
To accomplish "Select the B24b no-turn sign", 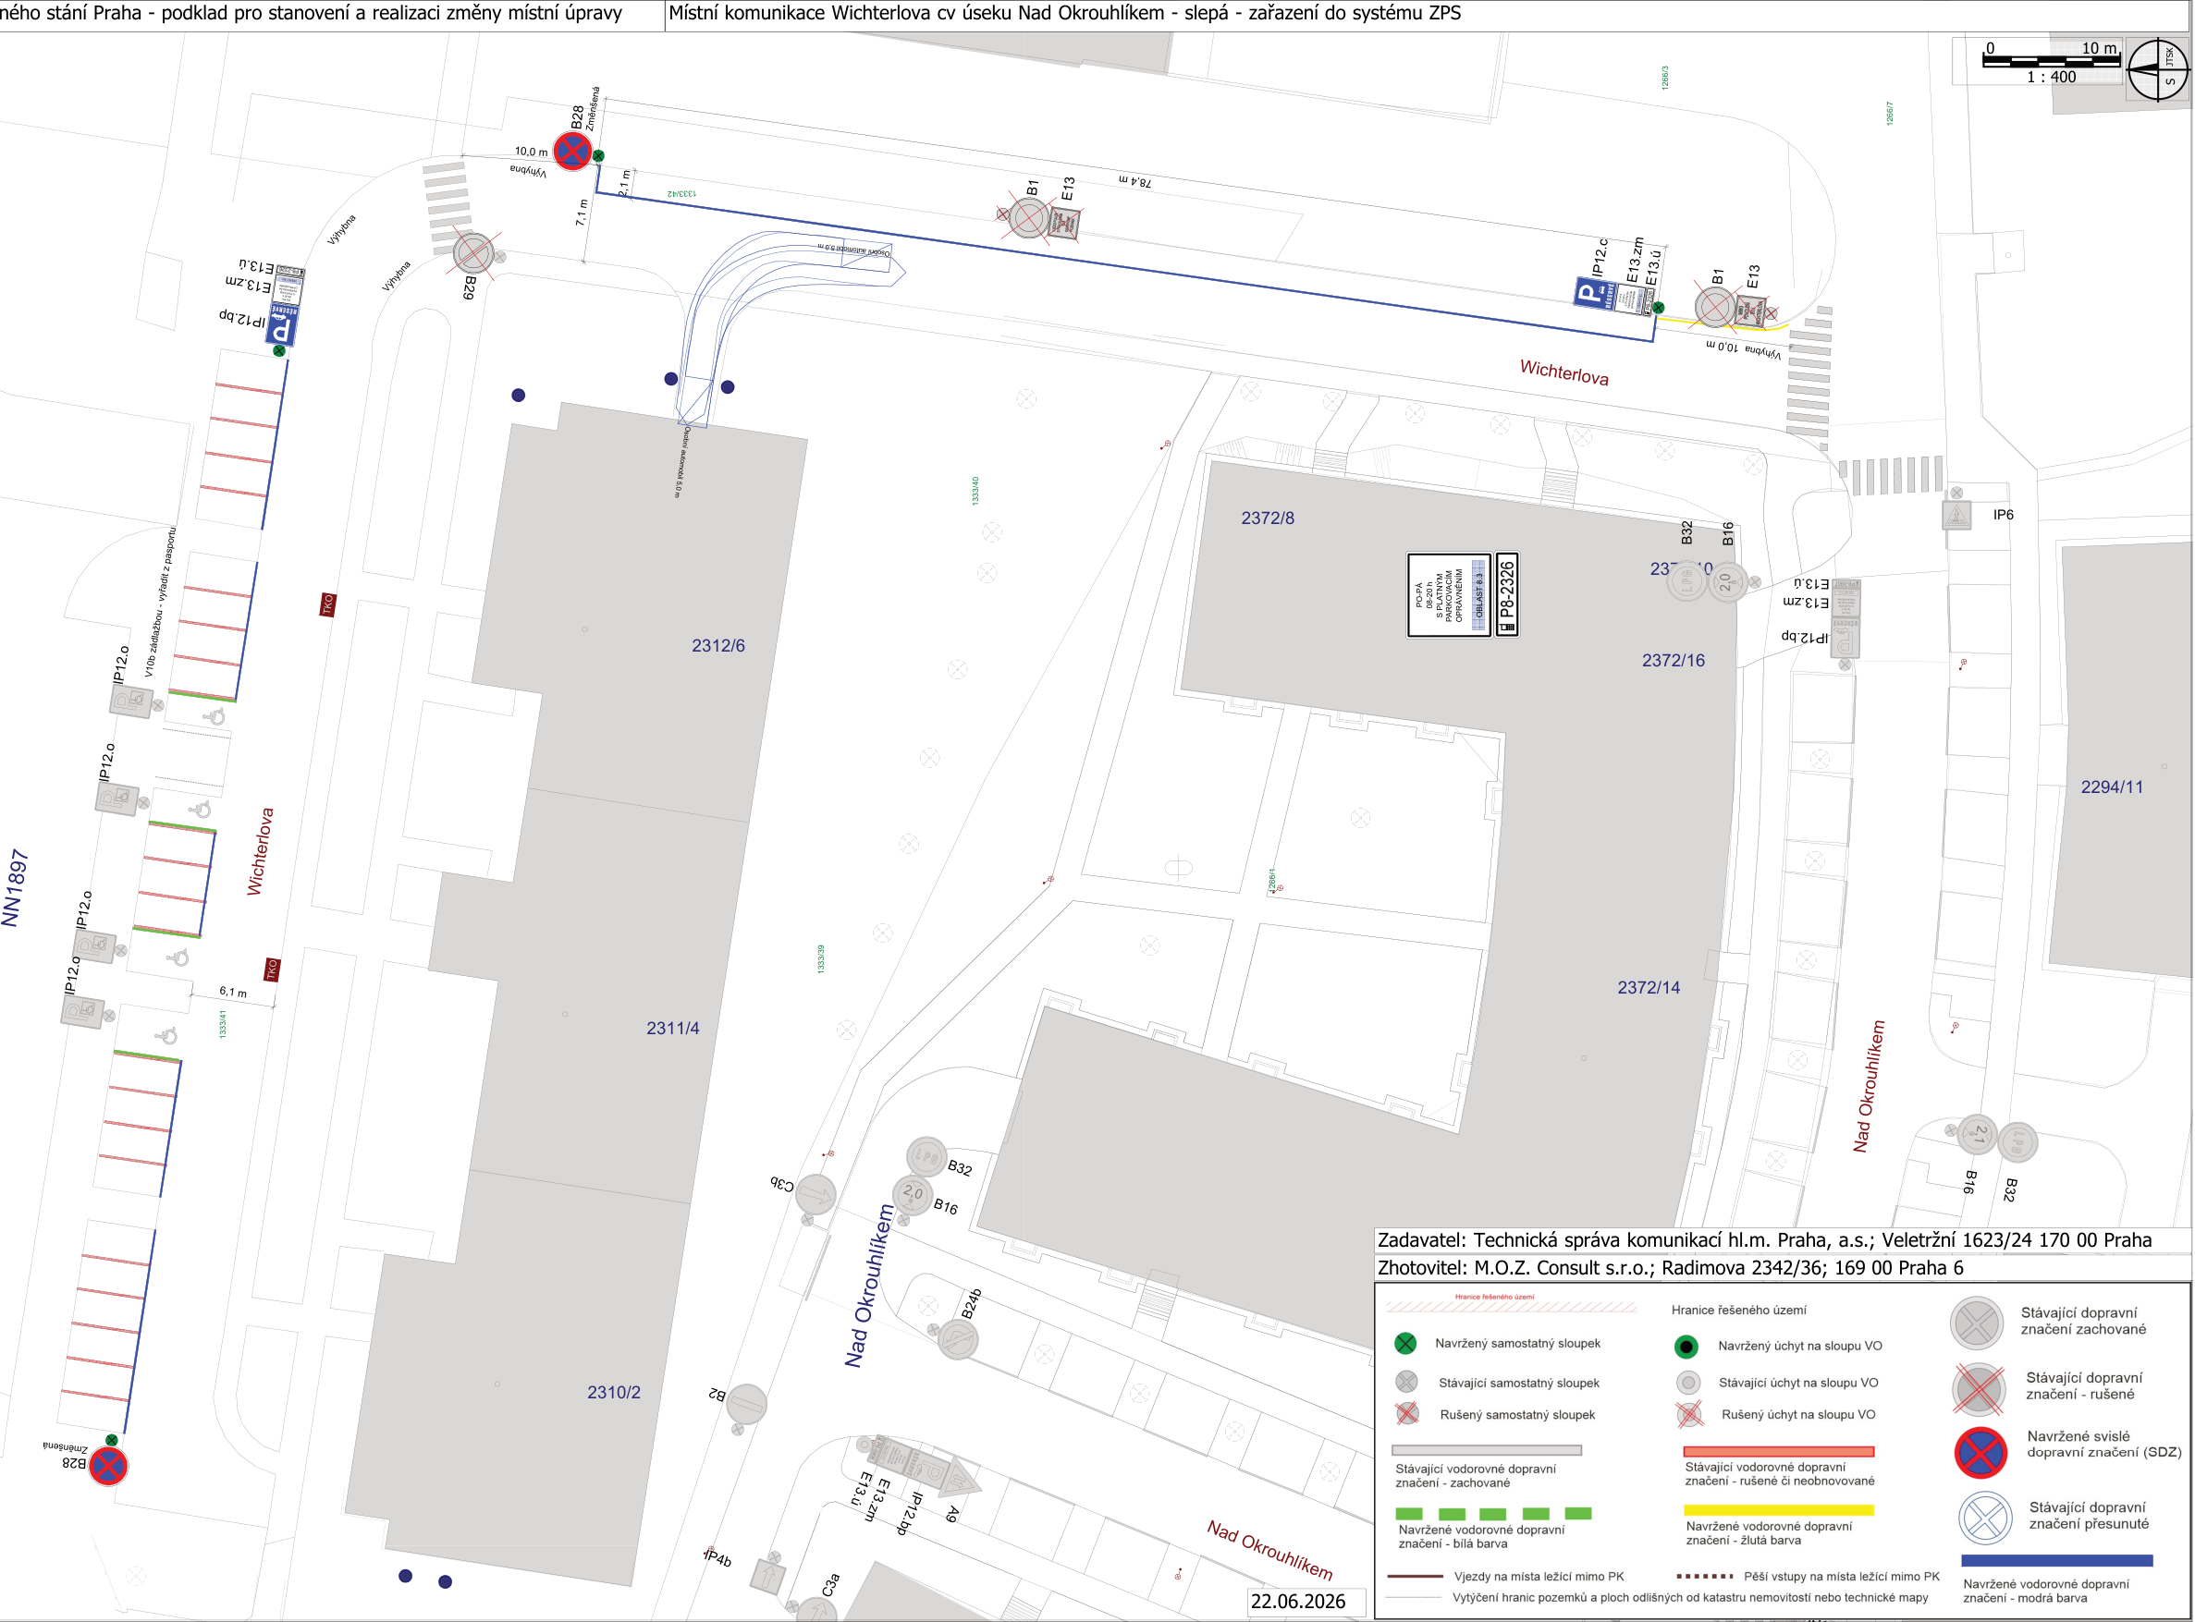I will pyautogui.click(x=959, y=1339).
